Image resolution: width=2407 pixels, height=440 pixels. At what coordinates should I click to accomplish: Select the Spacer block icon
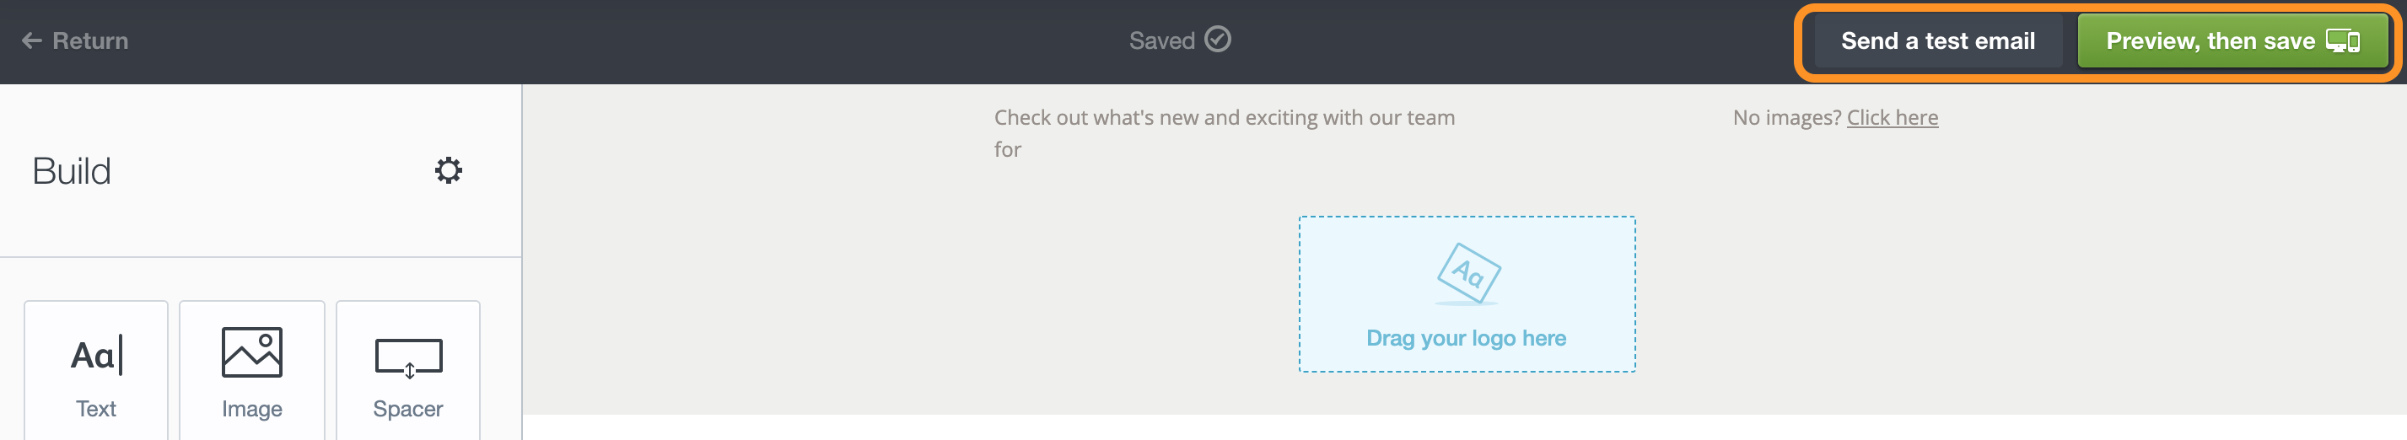tap(408, 357)
